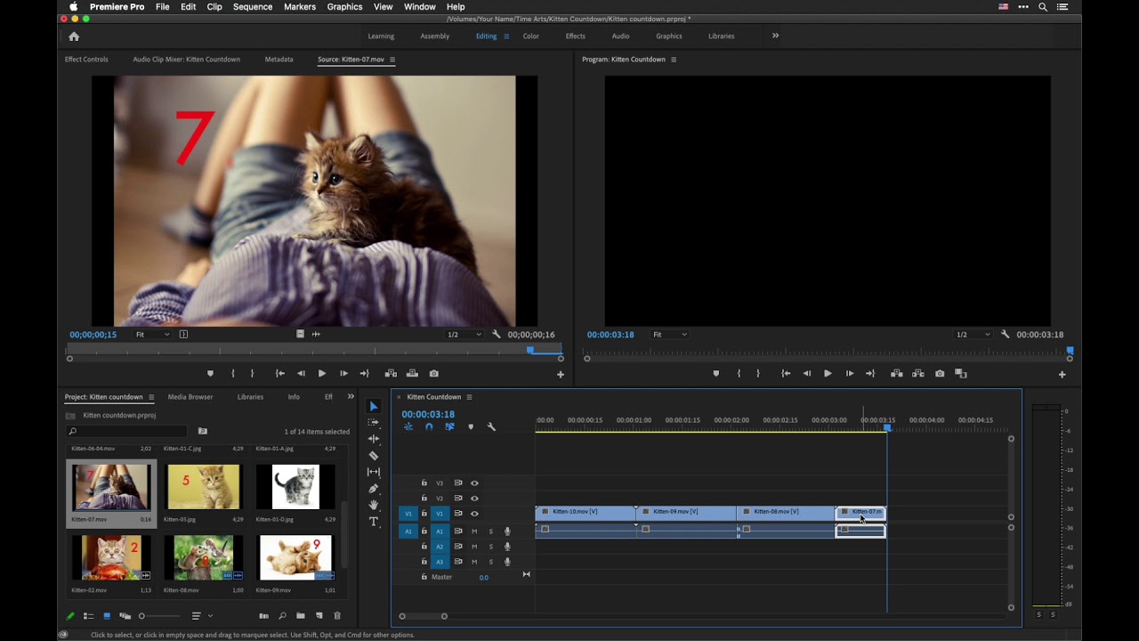Enable voice-over record on A3
The height and width of the screenshot is (641, 1139).
pyautogui.click(x=507, y=562)
